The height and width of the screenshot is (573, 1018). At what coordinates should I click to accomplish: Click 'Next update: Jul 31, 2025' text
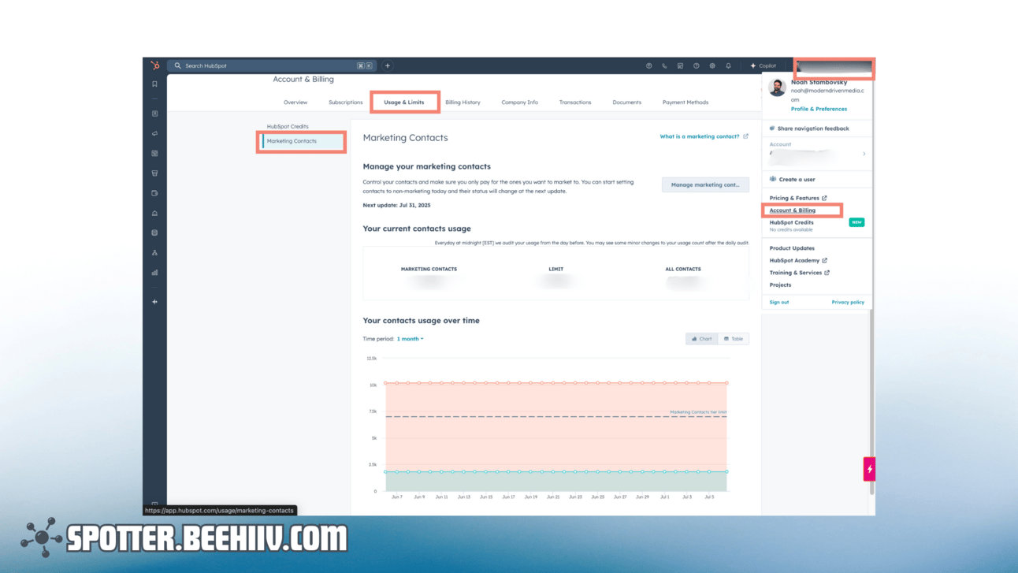396,205
